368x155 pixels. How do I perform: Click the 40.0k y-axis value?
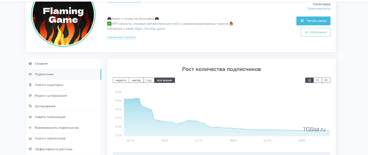118,109
